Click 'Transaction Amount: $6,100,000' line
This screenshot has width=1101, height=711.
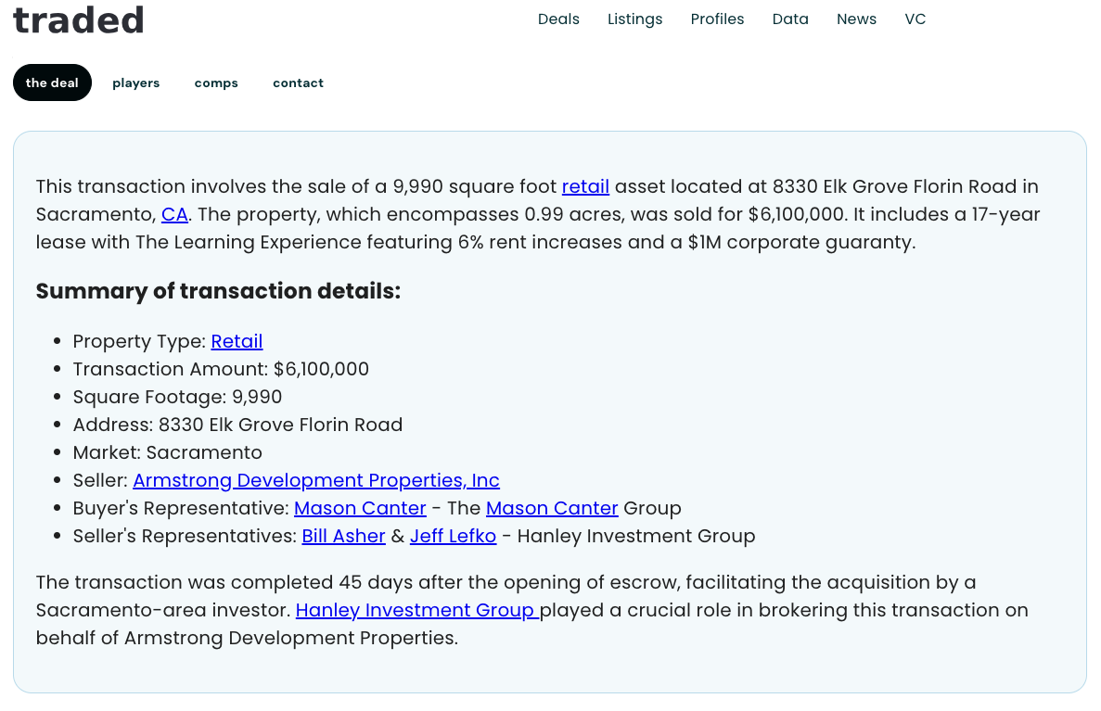tap(221, 369)
